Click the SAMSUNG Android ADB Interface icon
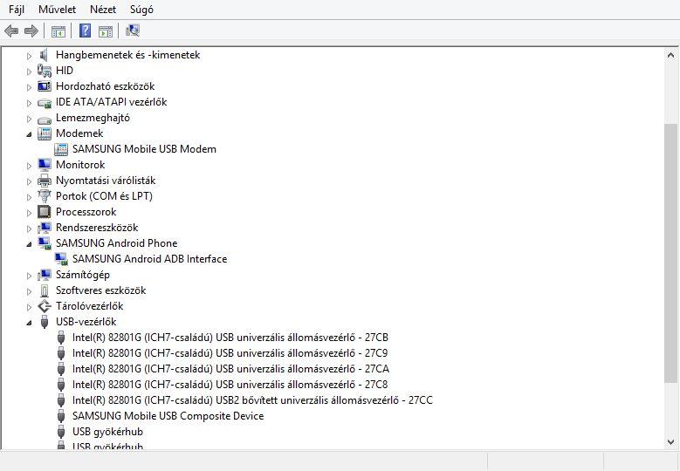This screenshot has width=680, height=471. tap(61, 259)
